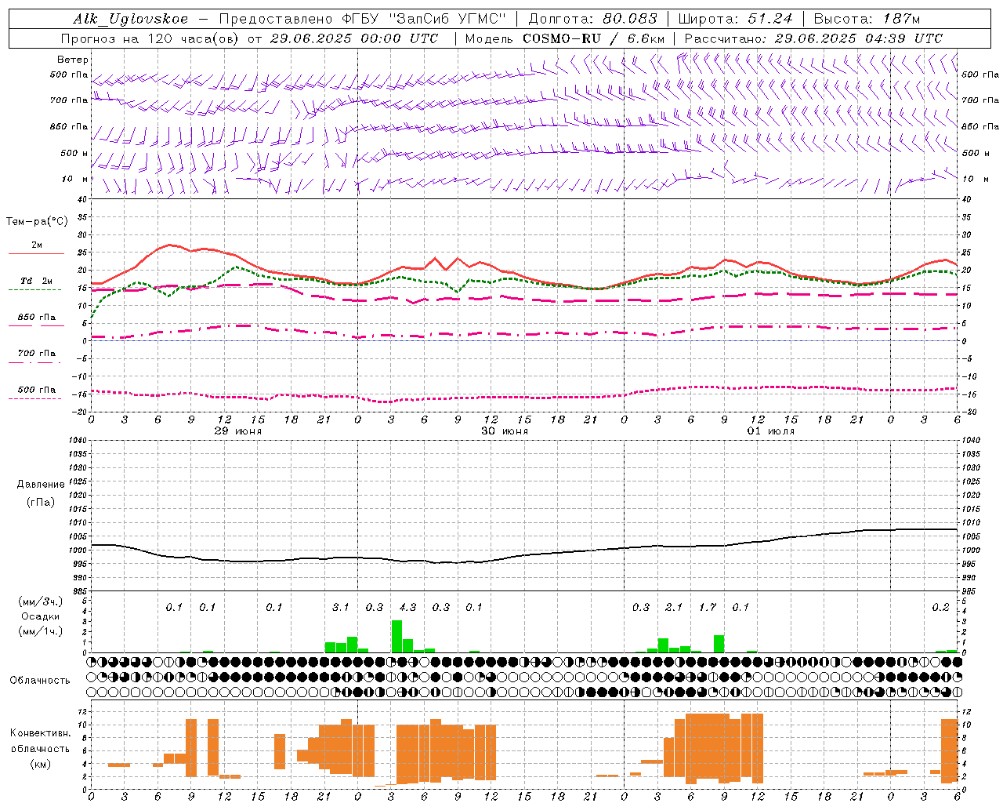Viewport: 1003px width, 803px height.
Task: Click the 'Тем-ра(°C)' temperature axis title
Action: click(x=37, y=222)
